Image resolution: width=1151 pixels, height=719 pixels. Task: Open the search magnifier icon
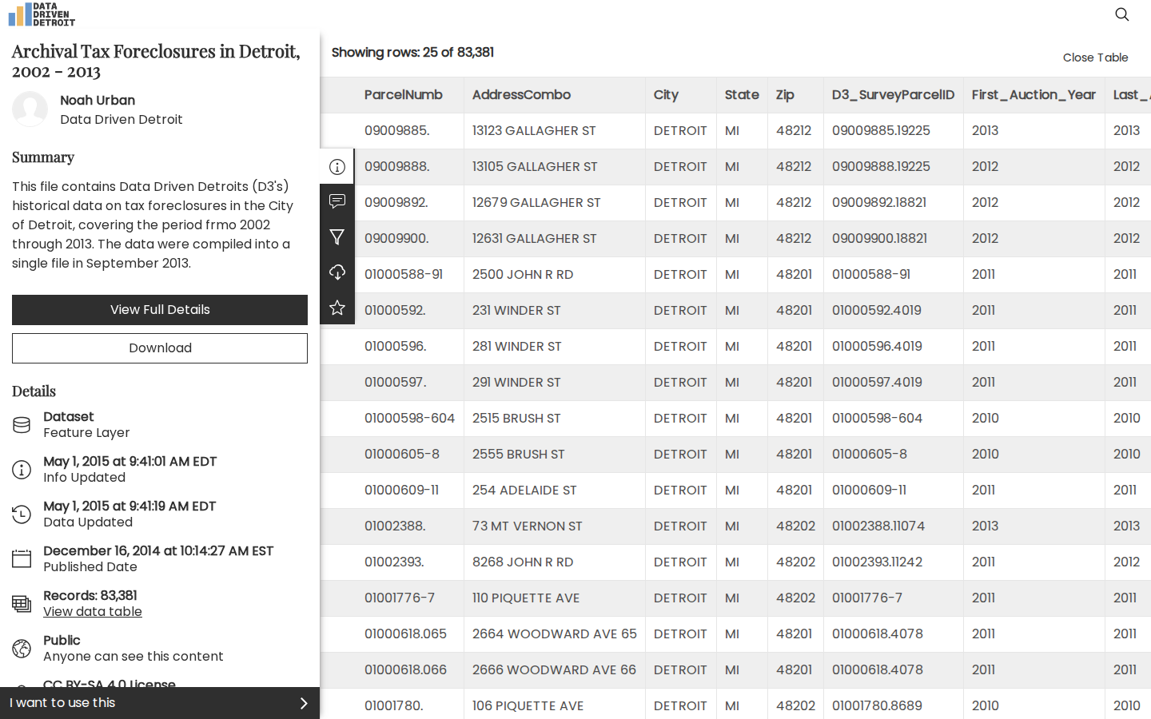1122,14
